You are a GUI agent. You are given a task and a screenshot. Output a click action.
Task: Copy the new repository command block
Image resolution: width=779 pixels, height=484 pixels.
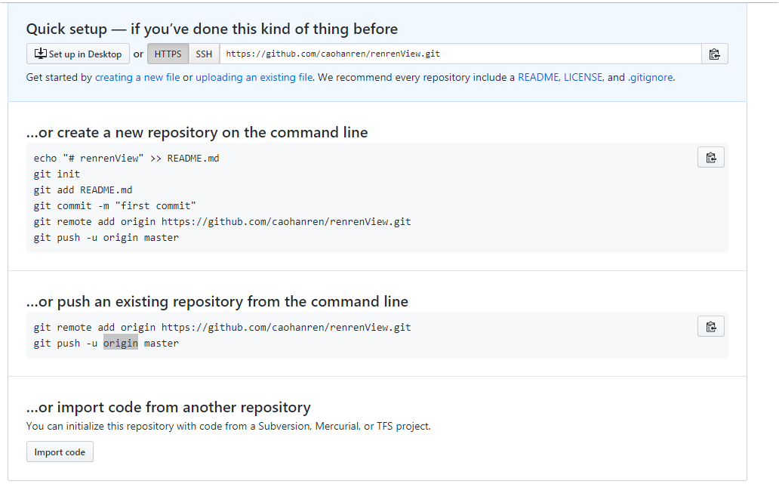pyautogui.click(x=711, y=158)
